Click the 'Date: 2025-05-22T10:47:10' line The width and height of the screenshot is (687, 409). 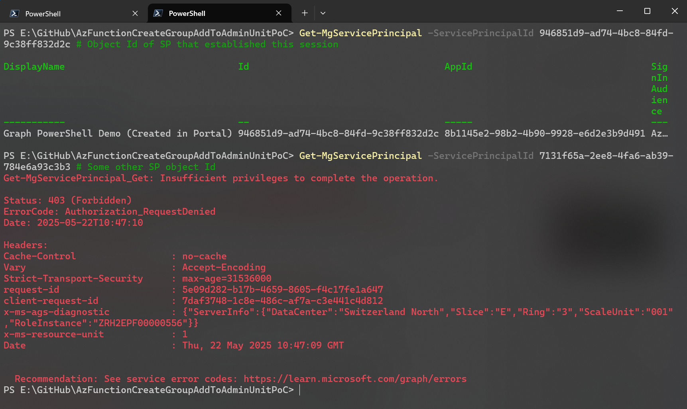tap(73, 223)
